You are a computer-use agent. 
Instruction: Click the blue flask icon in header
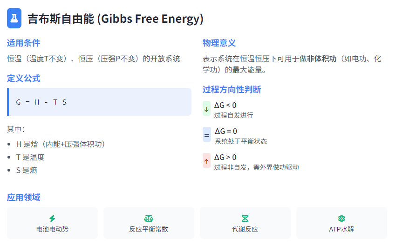tap(14, 18)
